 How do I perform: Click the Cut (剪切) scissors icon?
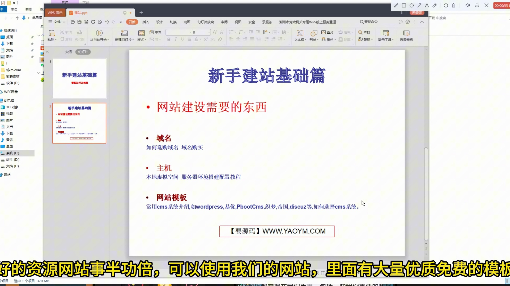click(62, 32)
